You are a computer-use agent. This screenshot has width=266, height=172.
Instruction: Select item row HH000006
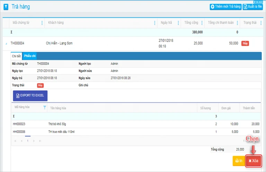pos(136,132)
